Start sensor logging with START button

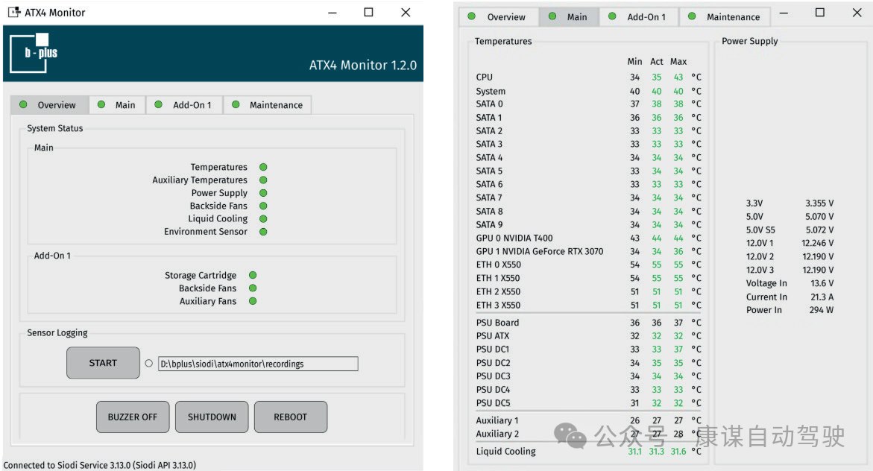click(103, 363)
